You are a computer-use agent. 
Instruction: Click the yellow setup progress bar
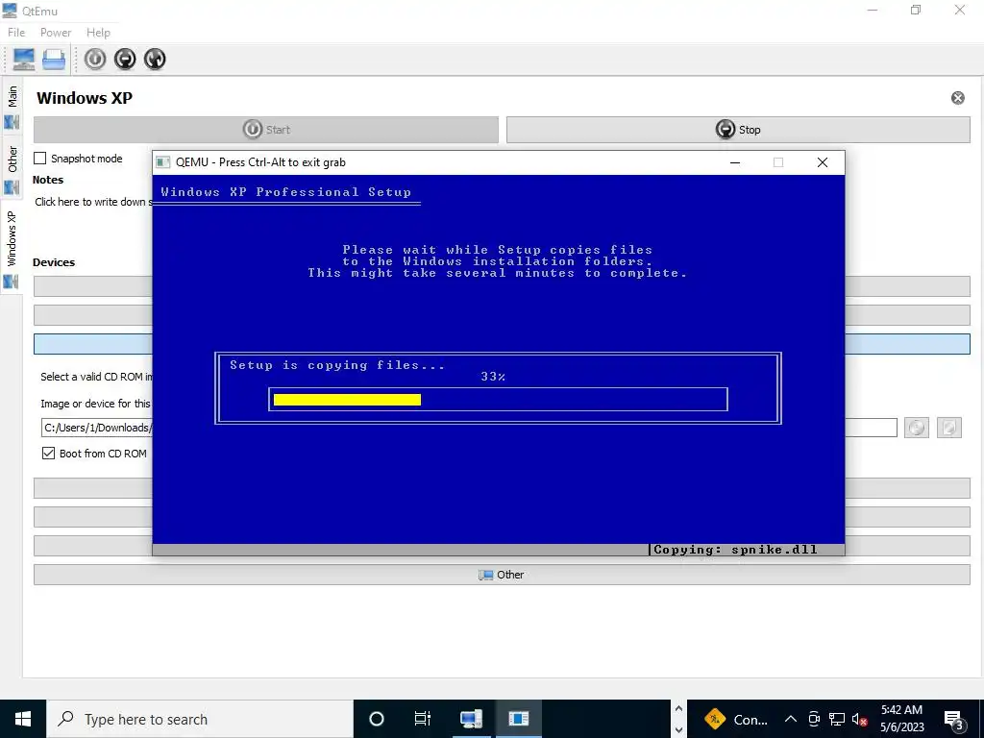(x=347, y=400)
